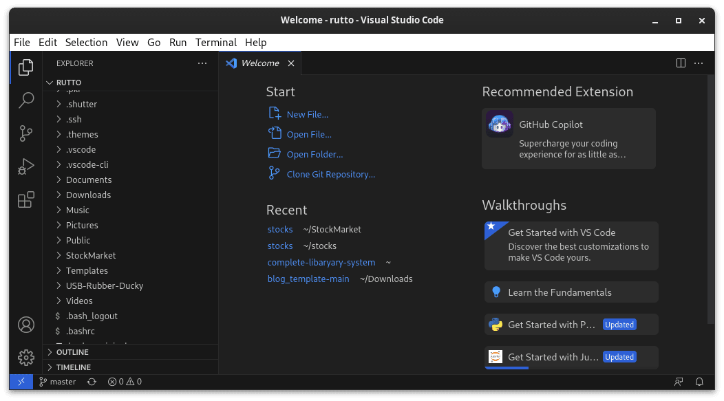
Task: Open the Selection menu
Action: click(x=86, y=43)
